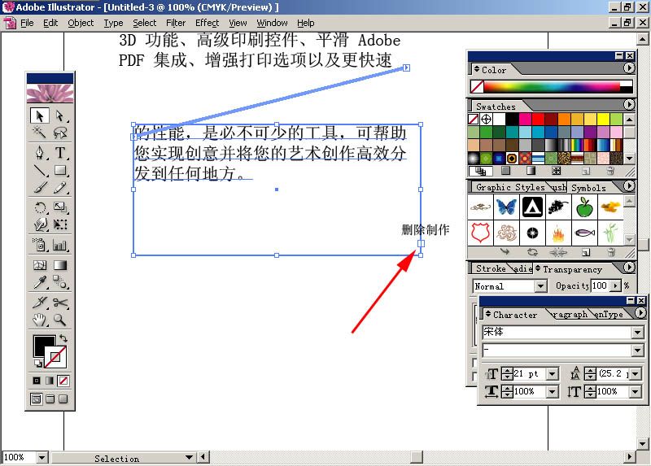The width and height of the screenshot is (651, 466).
Task: Open the Swatches panel options menu
Action: pos(629,105)
